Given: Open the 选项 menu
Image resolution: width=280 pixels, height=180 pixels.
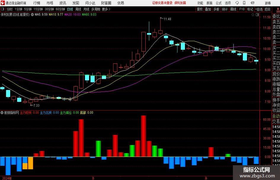Looking at the screenshot, I should coord(228,3).
